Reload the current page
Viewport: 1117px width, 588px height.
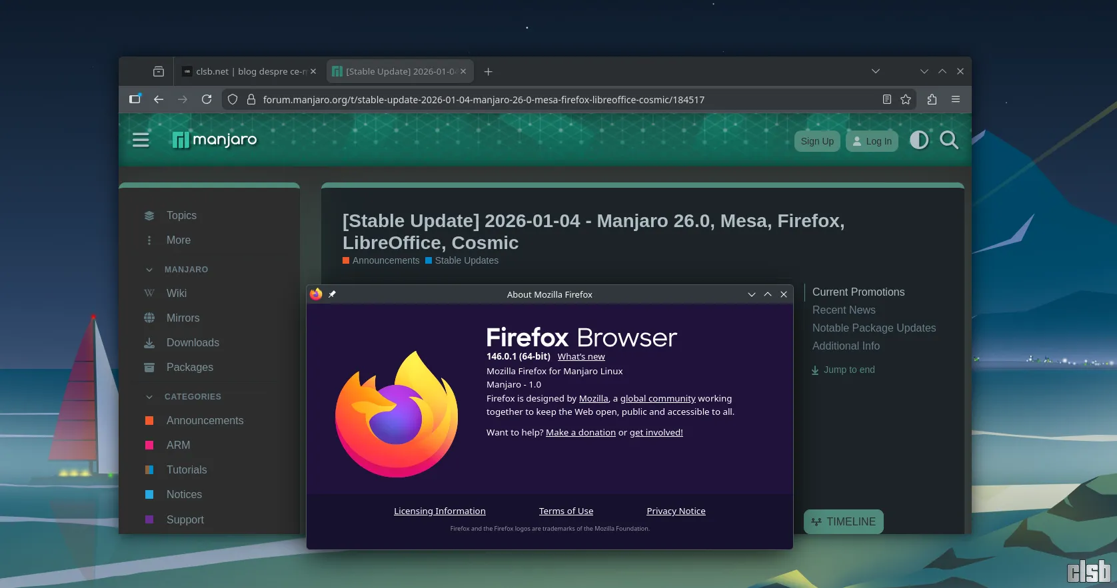pyautogui.click(x=207, y=99)
